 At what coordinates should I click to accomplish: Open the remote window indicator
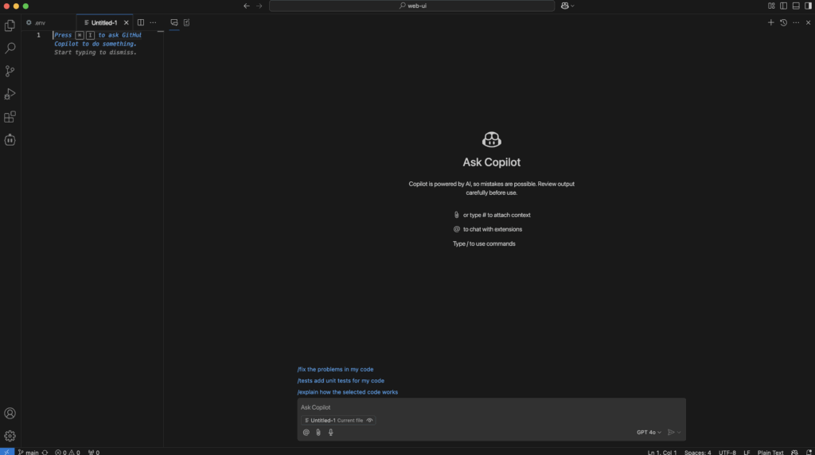(x=6, y=452)
